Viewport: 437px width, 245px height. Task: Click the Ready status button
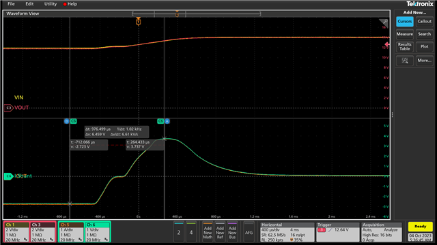[421, 227]
